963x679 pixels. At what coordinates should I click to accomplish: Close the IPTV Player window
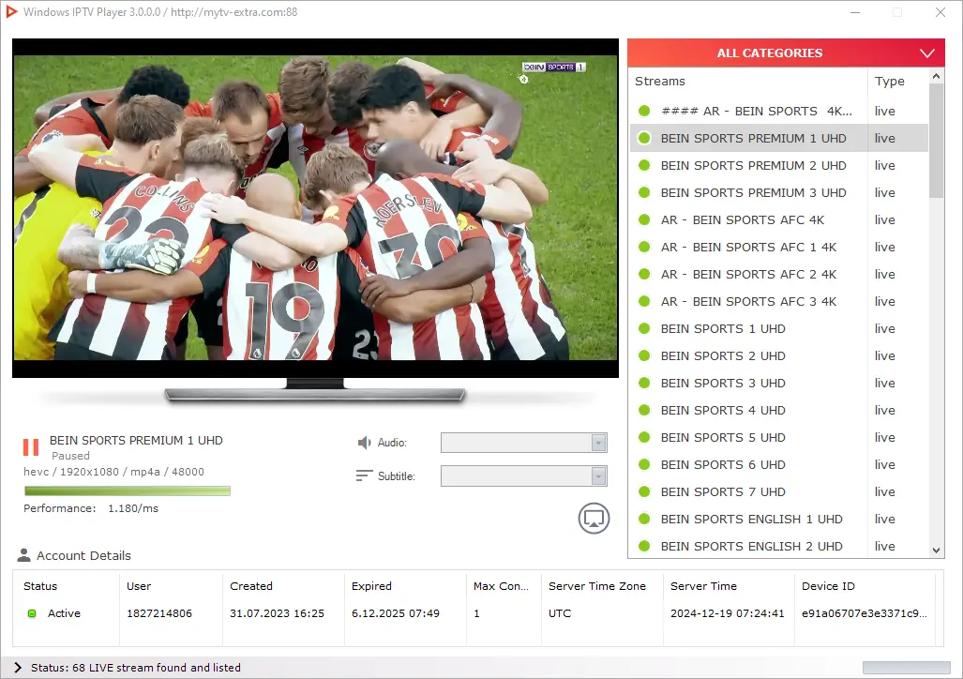[940, 12]
